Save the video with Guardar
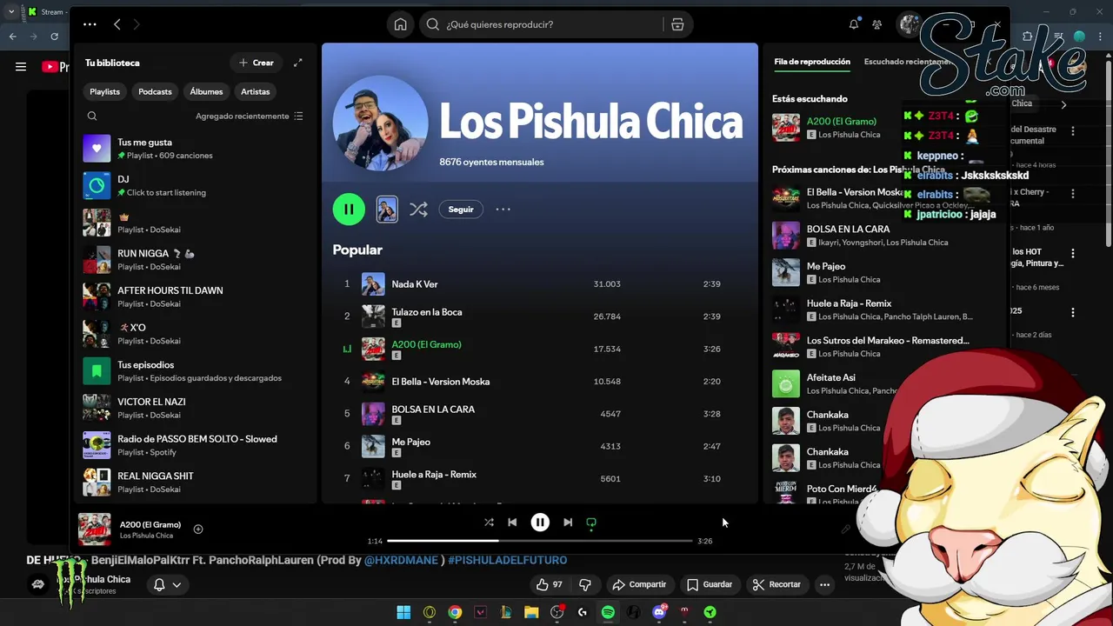Screen dimensions: 1113x626 click(710, 584)
